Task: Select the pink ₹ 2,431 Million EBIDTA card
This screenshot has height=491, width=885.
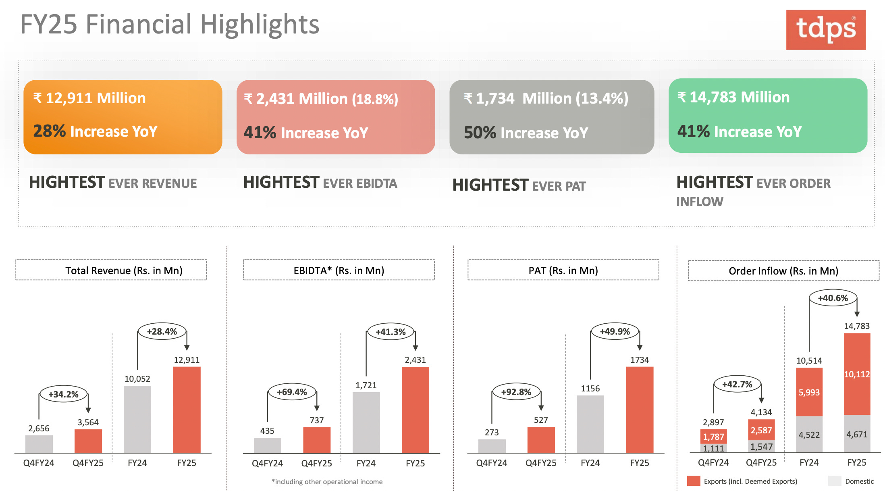Action: 335,117
